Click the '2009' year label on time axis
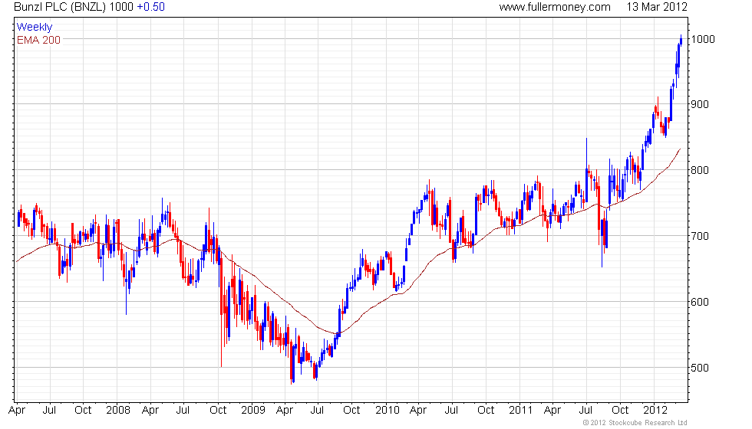The height and width of the screenshot is (429, 752). tap(252, 411)
